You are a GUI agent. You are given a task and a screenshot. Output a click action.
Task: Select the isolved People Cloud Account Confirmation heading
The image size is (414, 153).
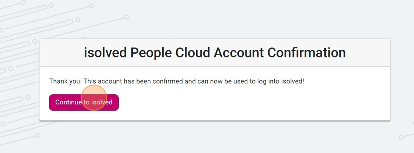(215, 53)
